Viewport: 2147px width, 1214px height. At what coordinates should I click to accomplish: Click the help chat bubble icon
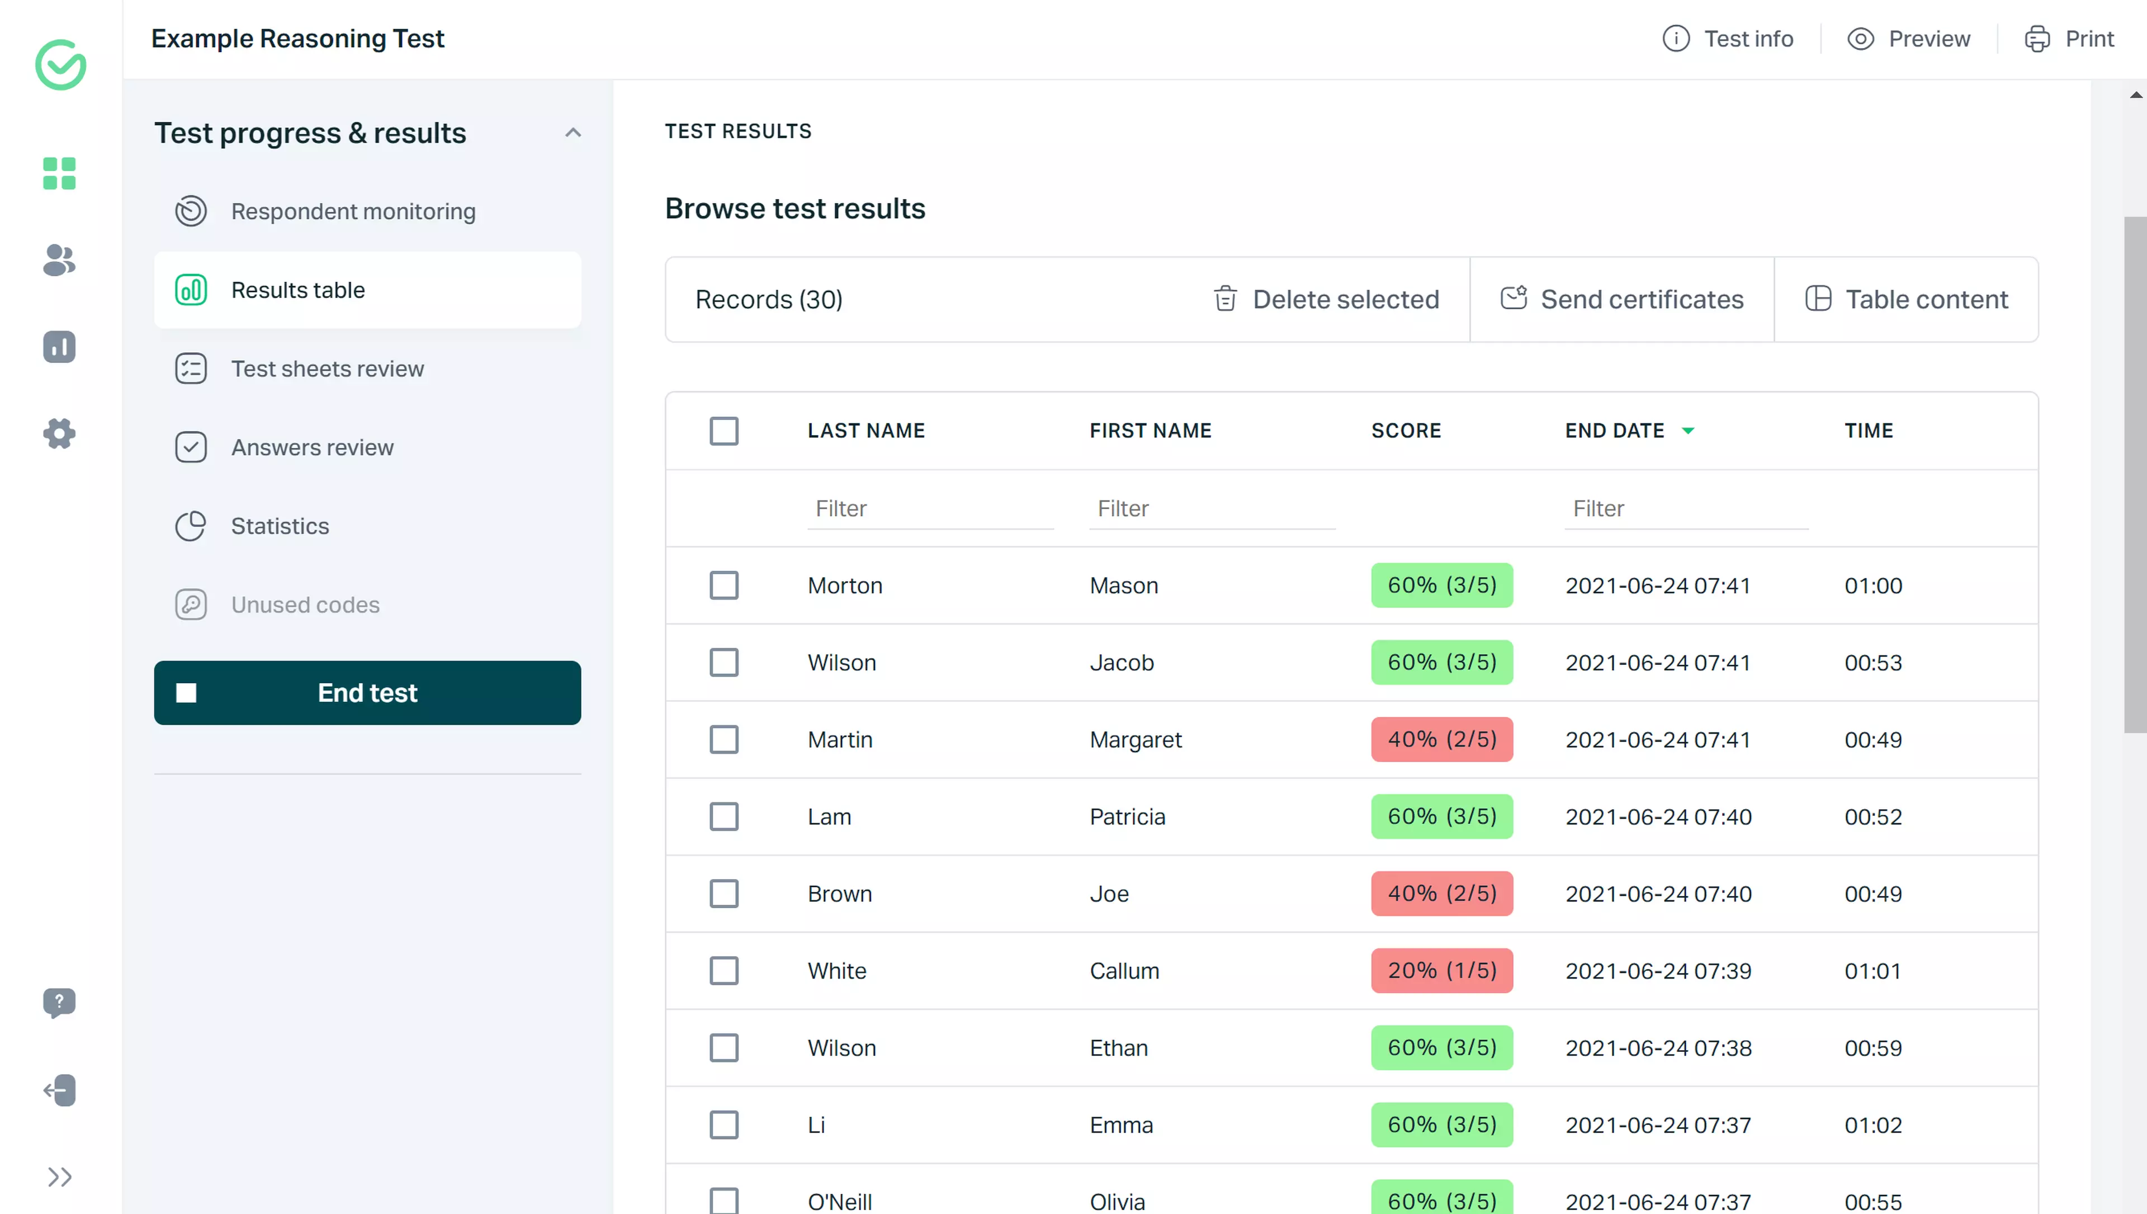click(59, 1002)
